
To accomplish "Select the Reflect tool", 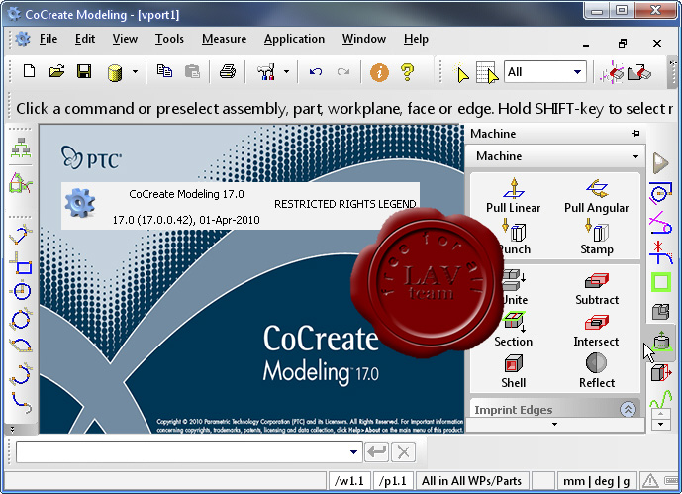I will (597, 371).
